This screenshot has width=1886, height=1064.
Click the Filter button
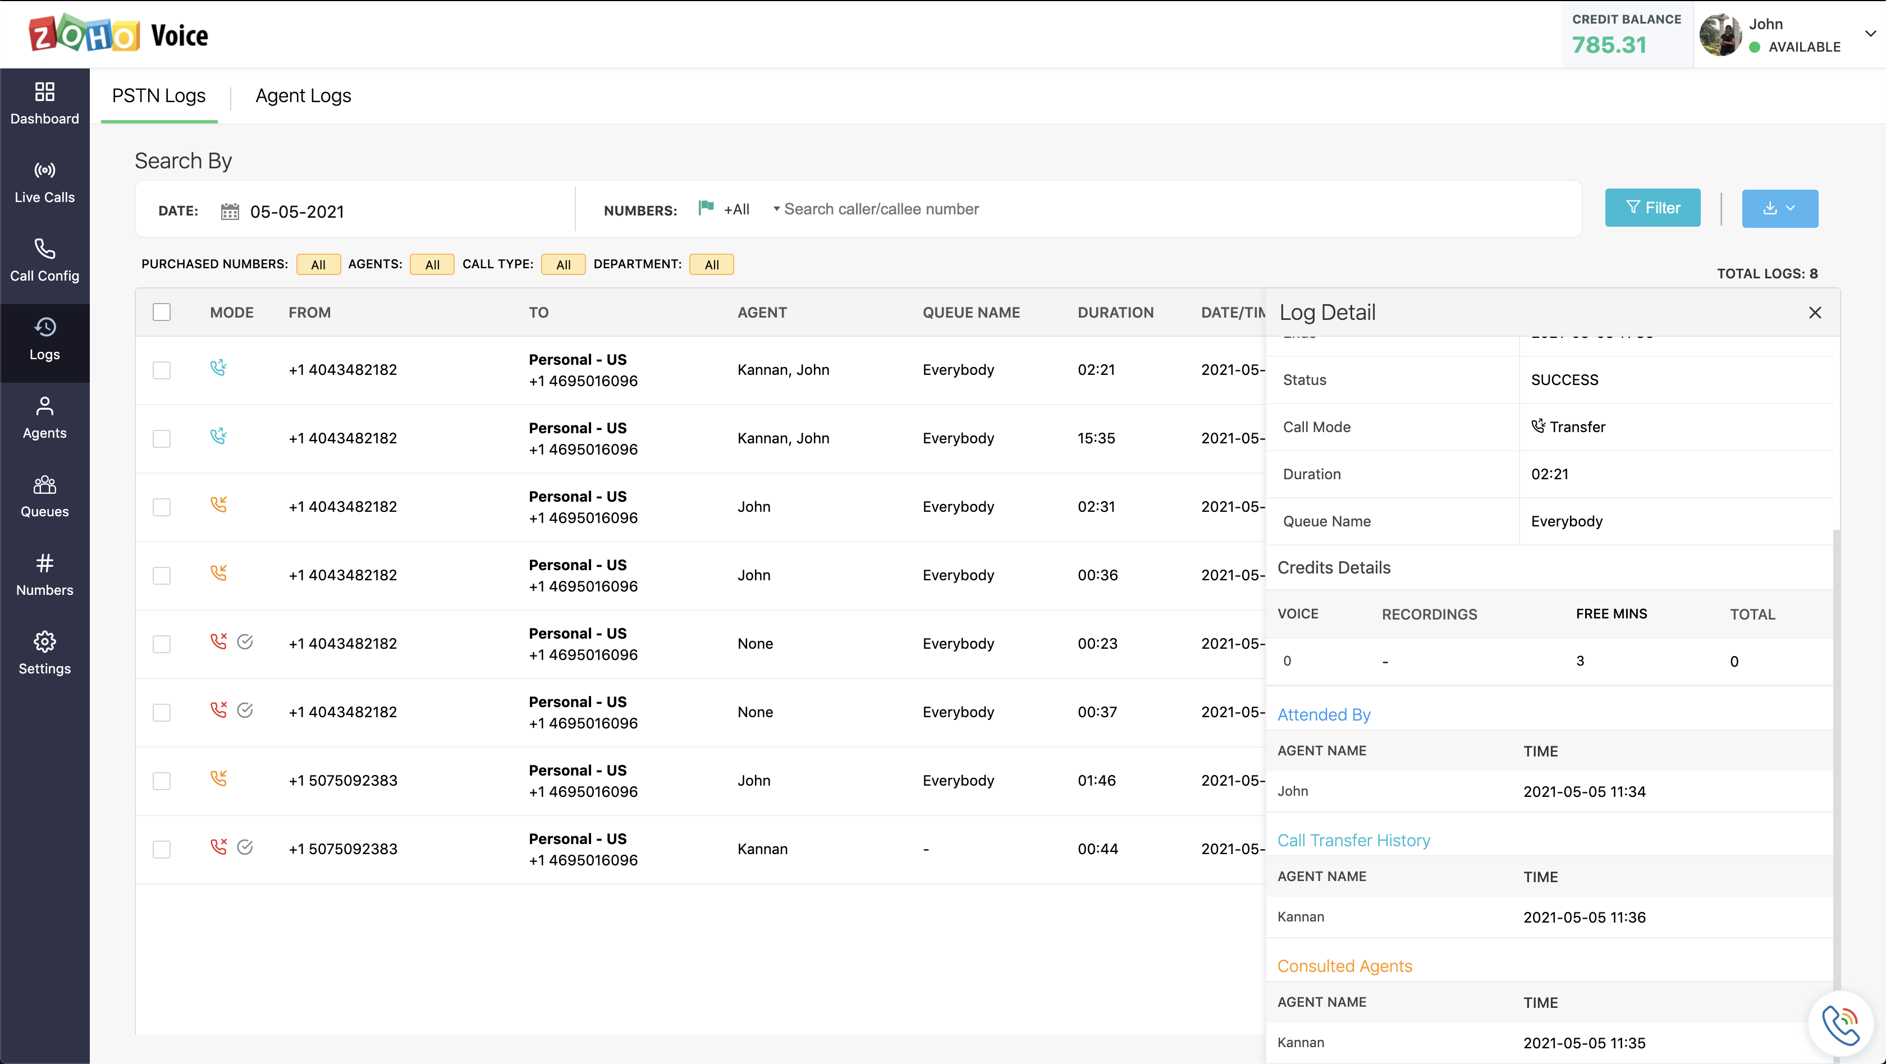(1652, 209)
